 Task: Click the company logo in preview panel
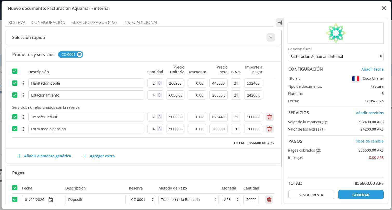(x=336, y=33)
